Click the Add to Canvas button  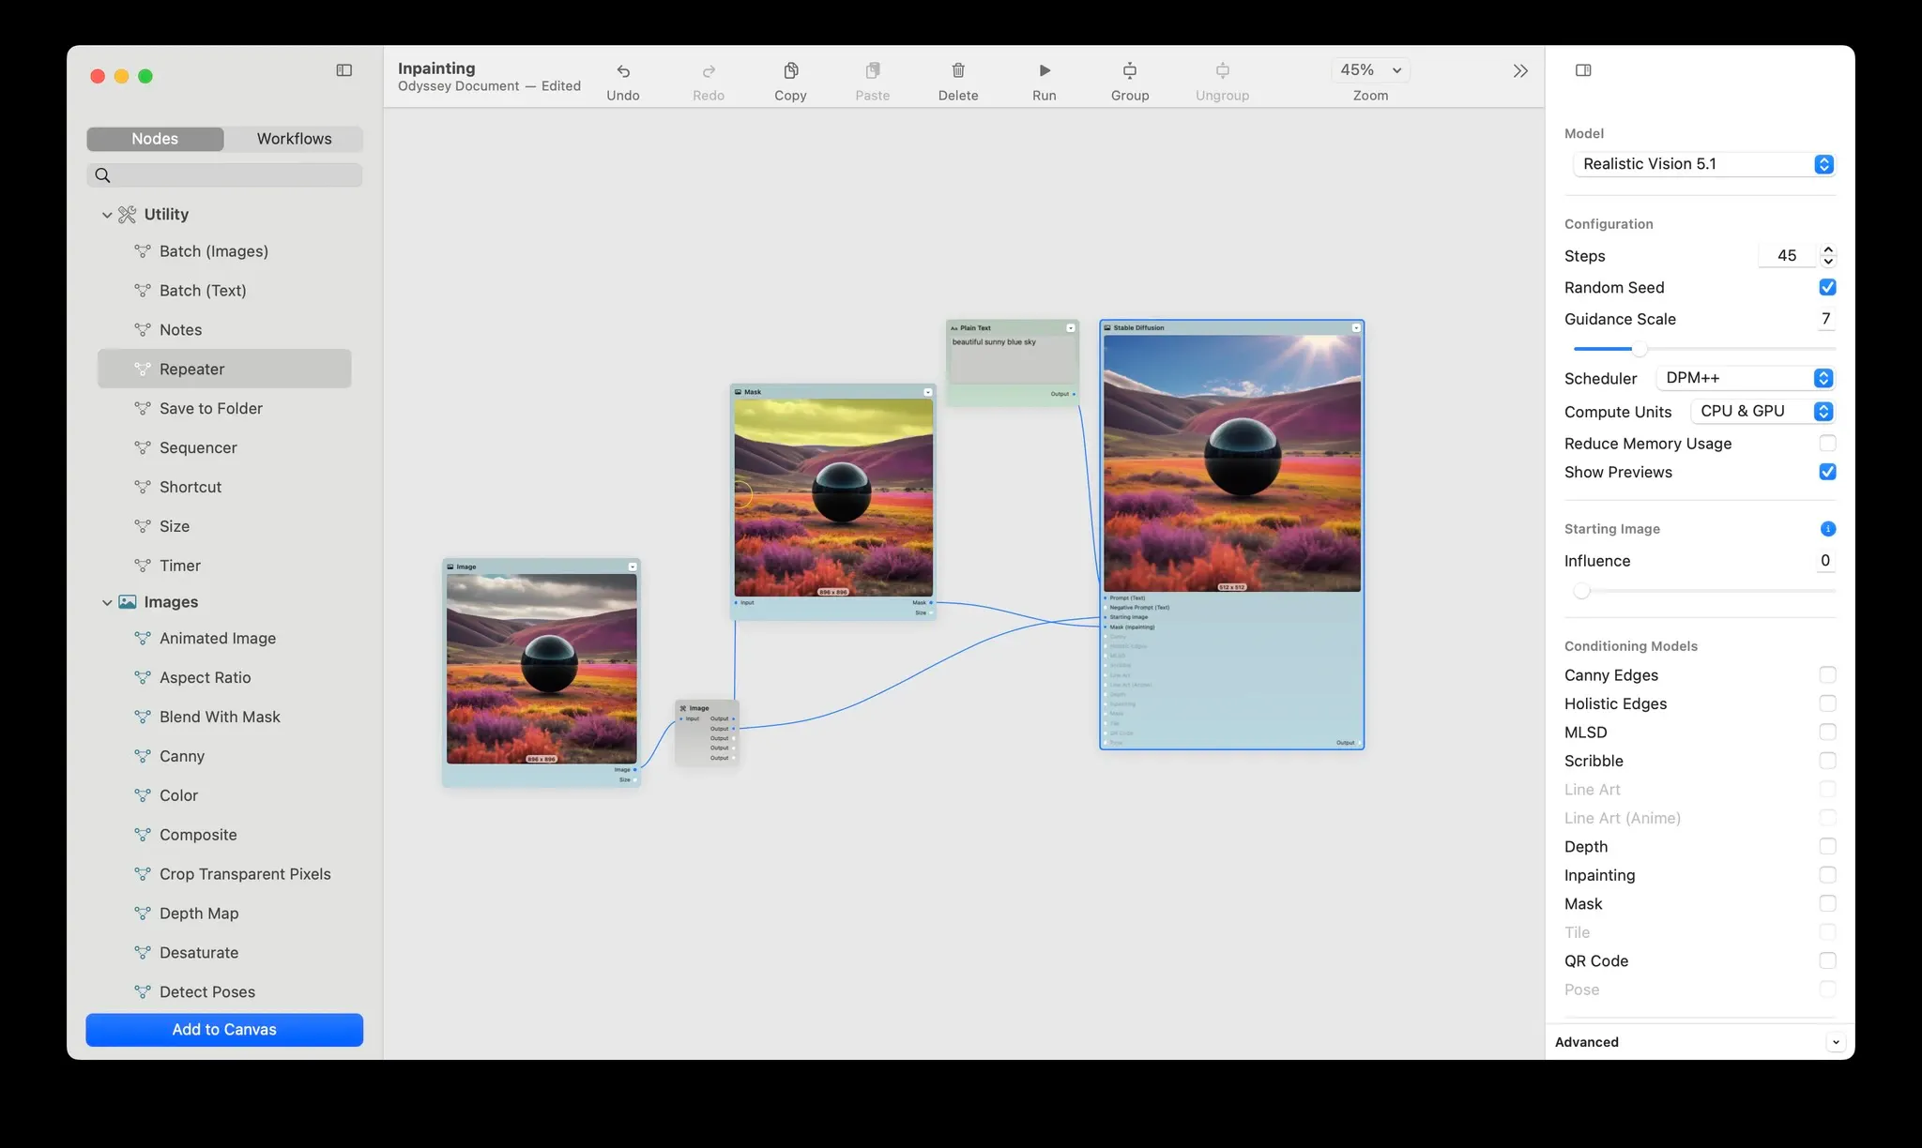pos(224,1029)
